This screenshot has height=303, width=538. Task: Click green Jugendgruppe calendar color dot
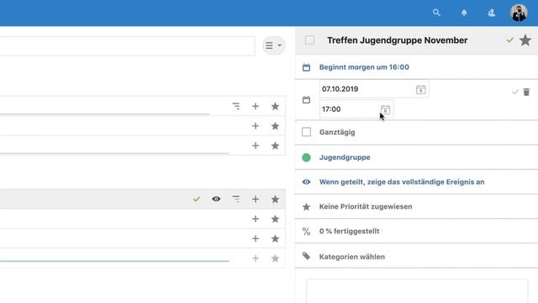point(306,157)
